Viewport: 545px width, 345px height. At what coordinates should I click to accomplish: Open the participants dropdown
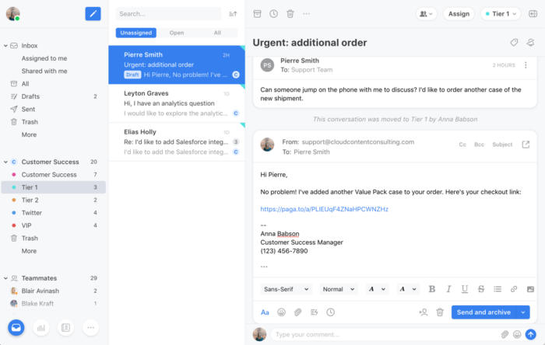pos(426,14)
